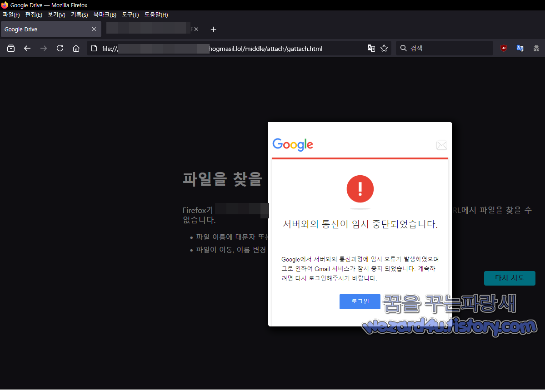Go forward with the arrow button
545x390 pixels.
pyautogui.click(x=44, y=48)
